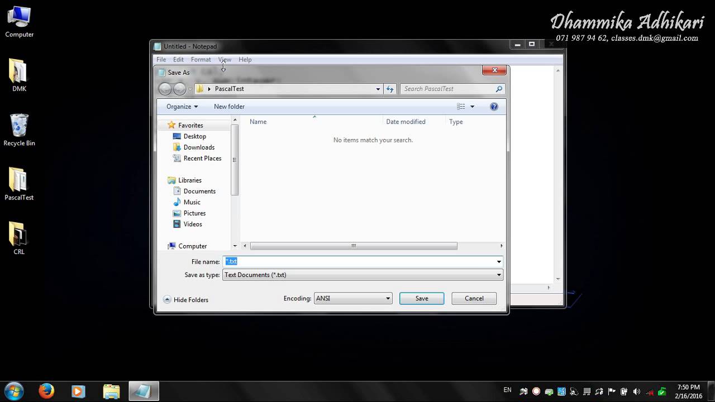
Task: Open the Notepad View menu
Action: pos(225,60)
